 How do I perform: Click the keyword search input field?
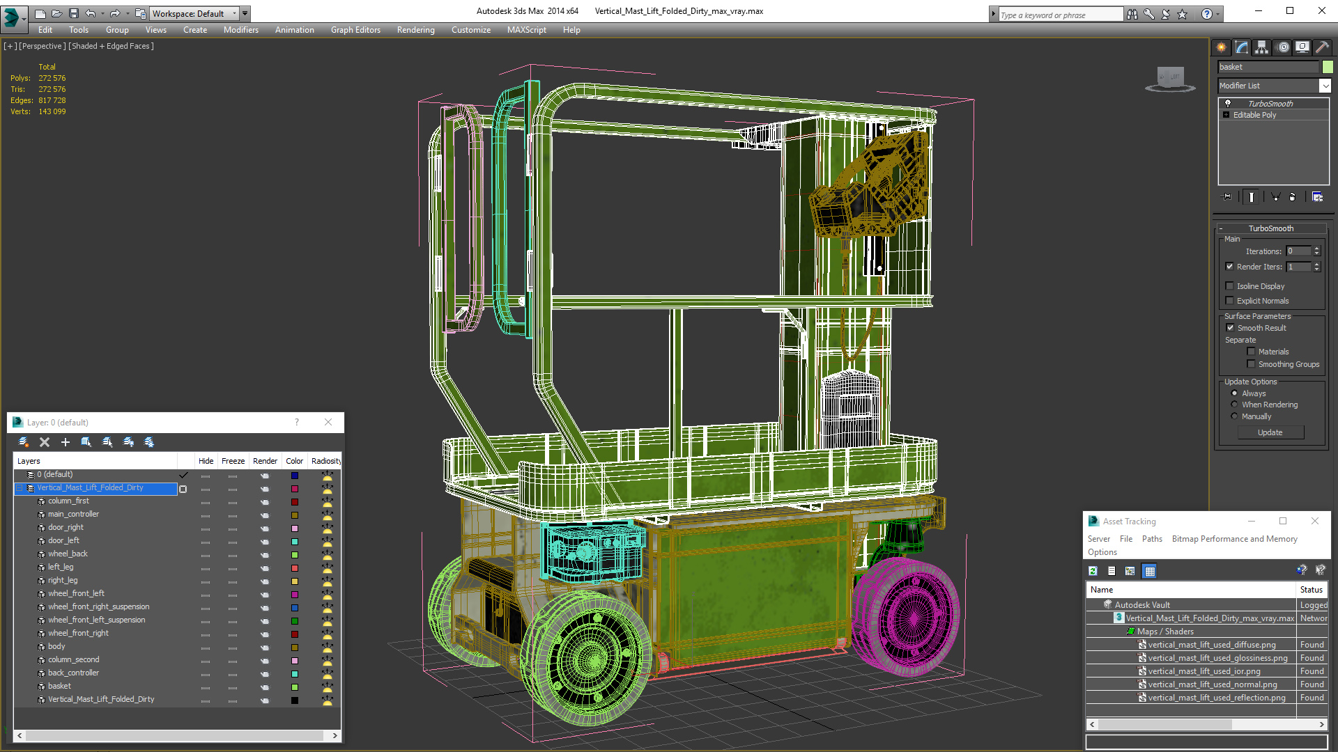(x=1060, y=15)
